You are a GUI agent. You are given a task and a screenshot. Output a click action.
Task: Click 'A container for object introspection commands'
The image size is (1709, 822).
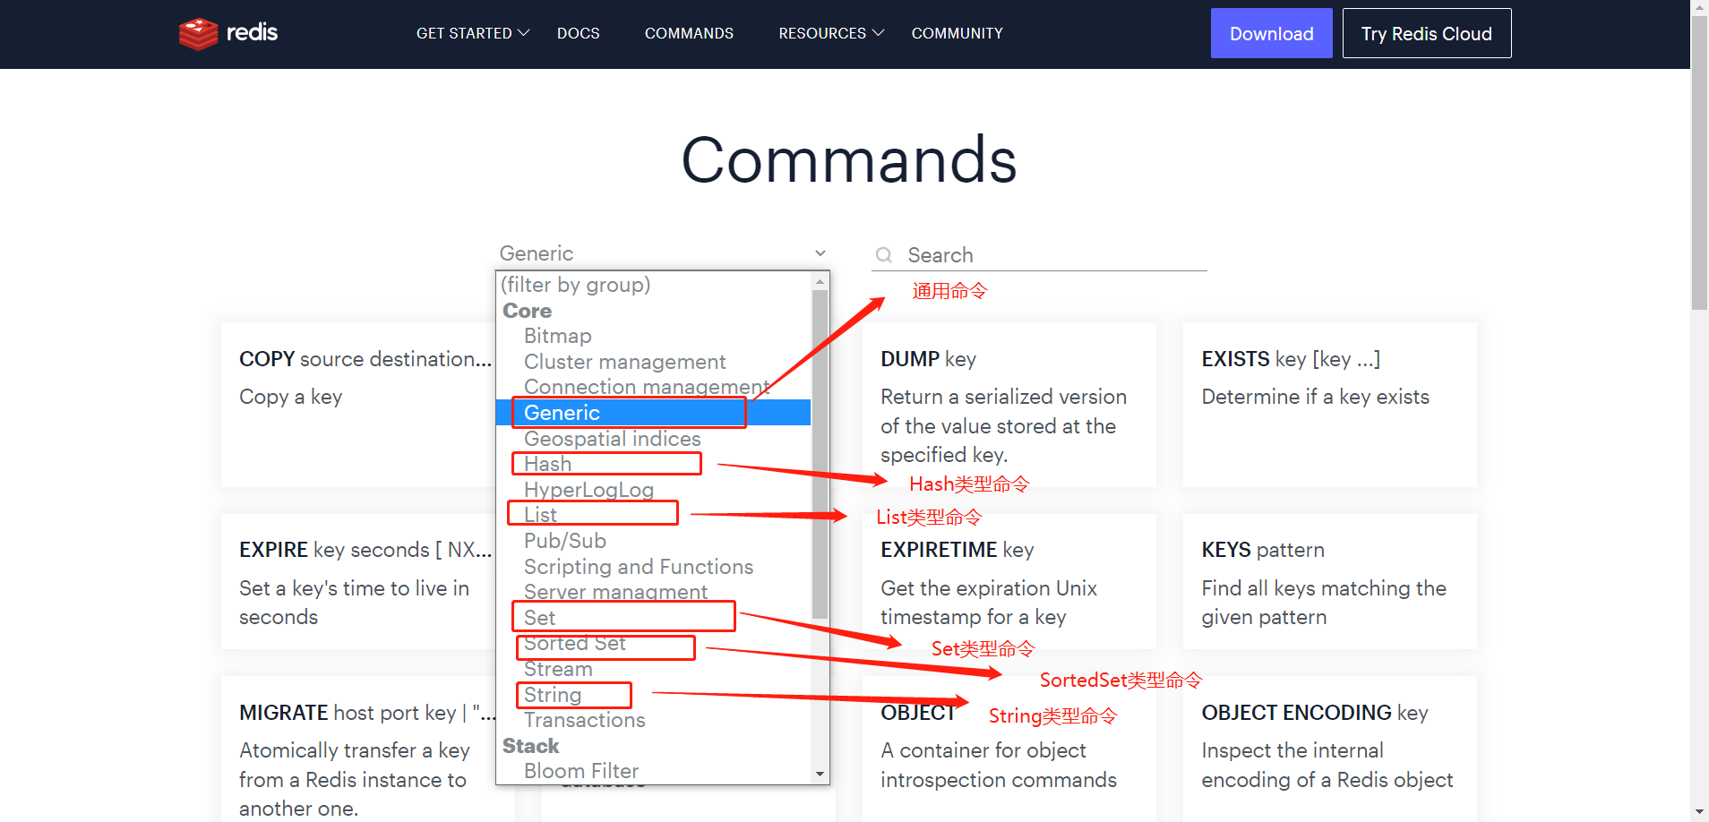(999, 765)
